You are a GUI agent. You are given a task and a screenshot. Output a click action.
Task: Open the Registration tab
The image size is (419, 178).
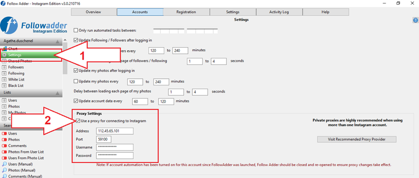[186, 12]
